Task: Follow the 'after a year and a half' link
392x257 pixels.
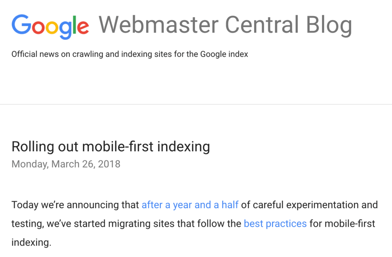Action: click(190, 205)
